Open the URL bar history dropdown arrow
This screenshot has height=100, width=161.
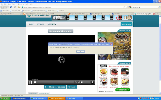point(127,7)
